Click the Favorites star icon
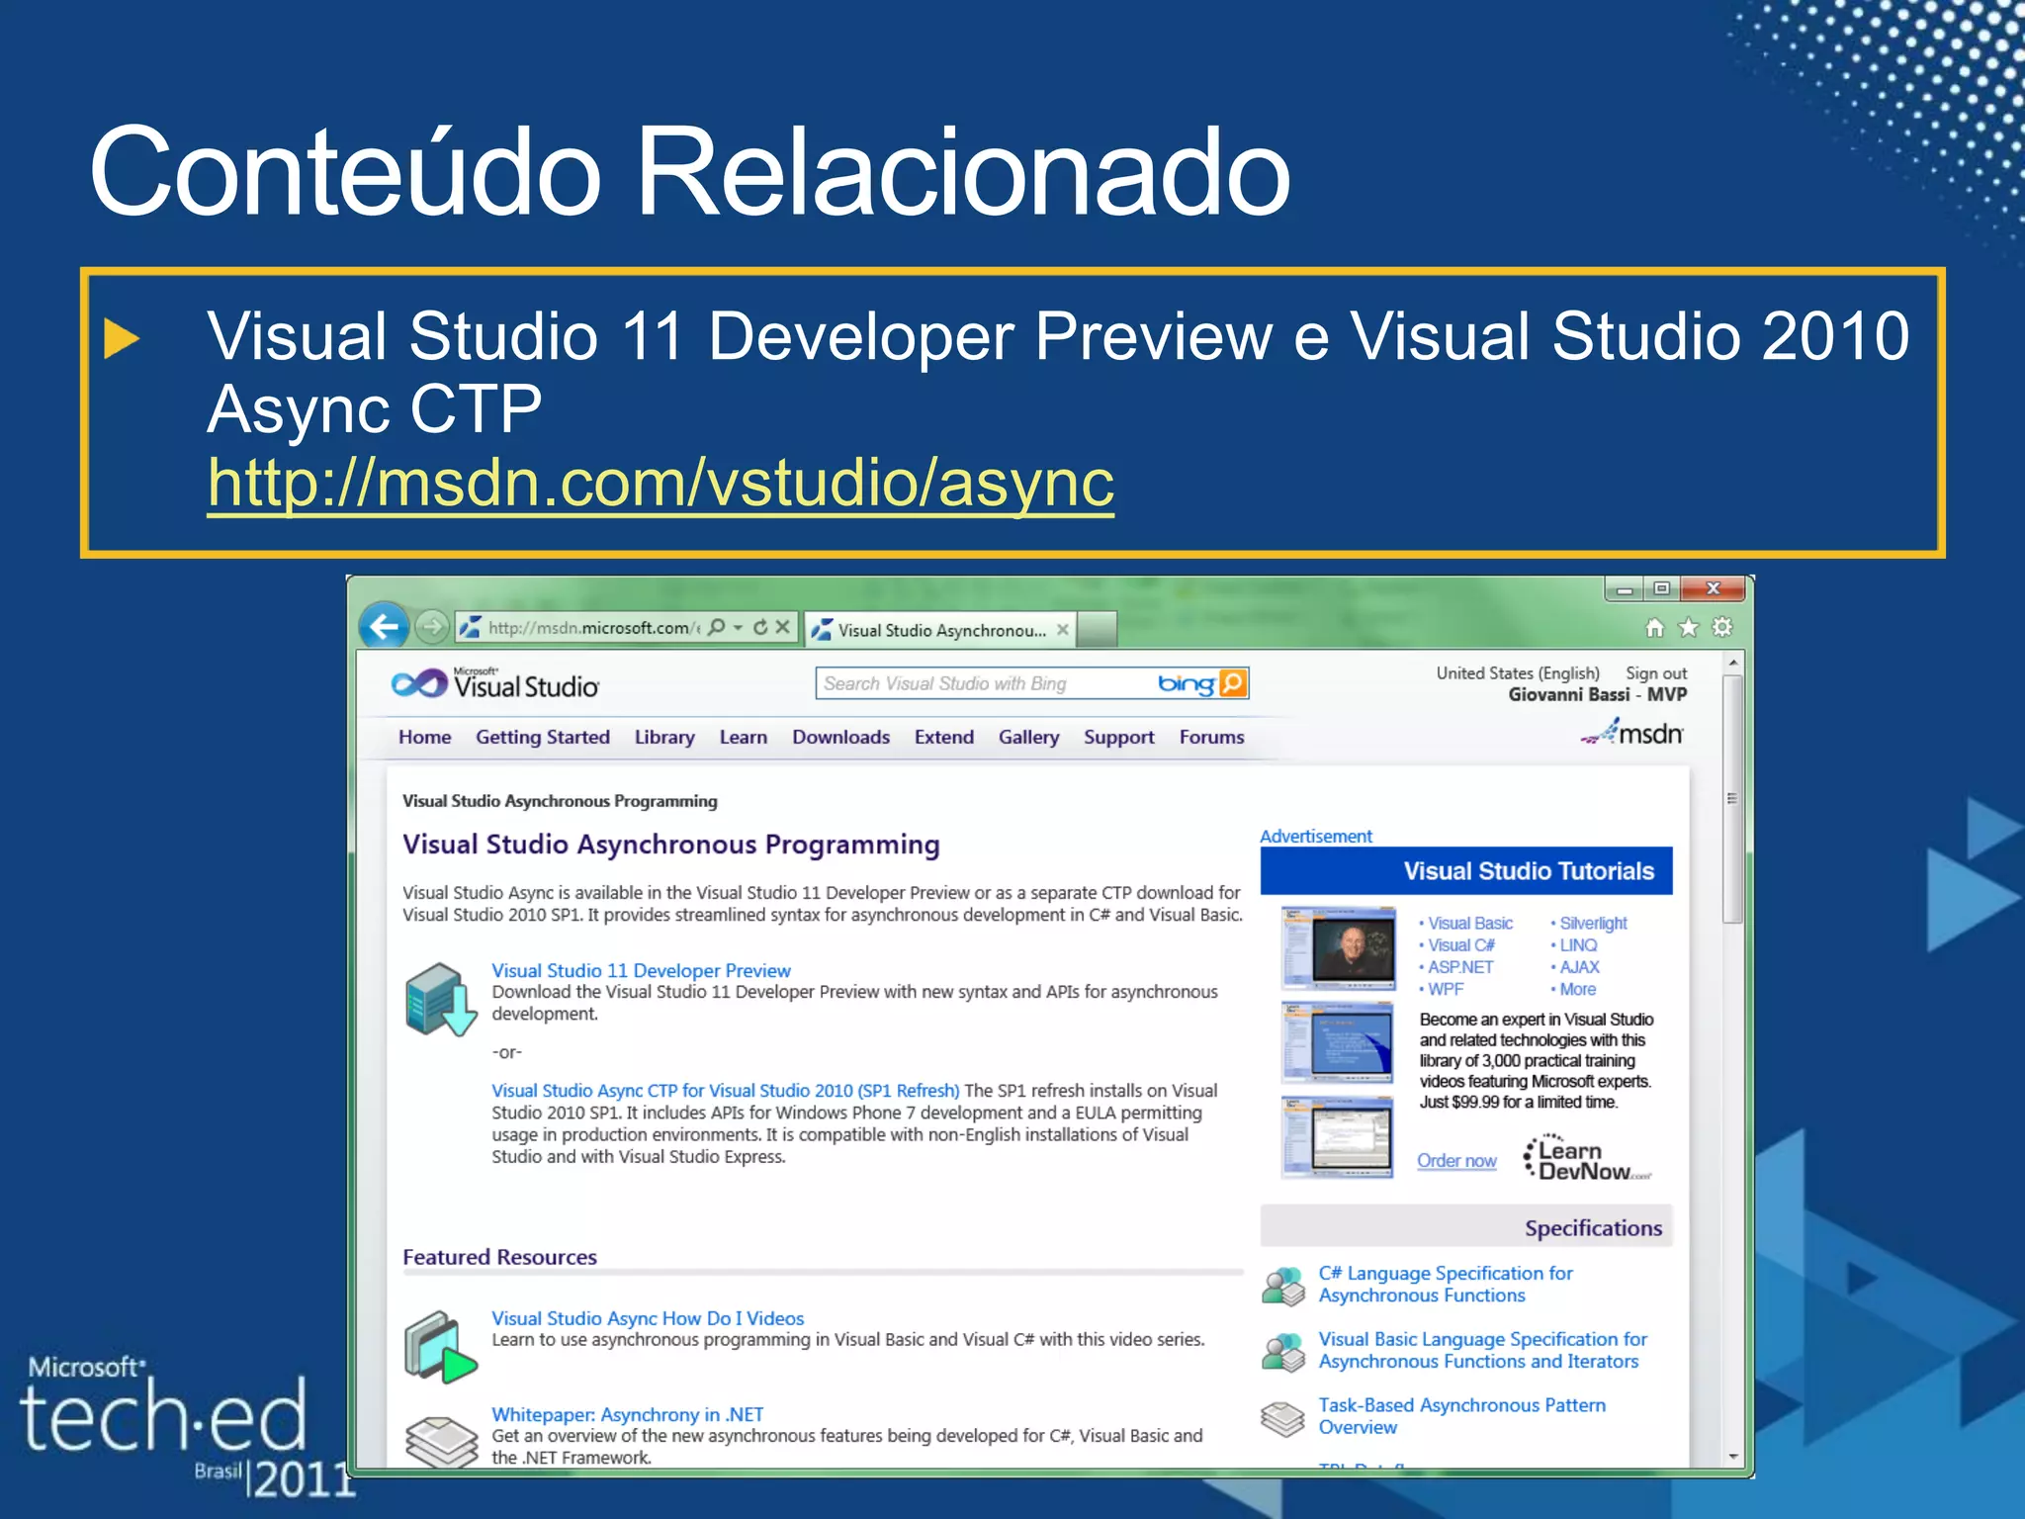 click(1689, 627)
